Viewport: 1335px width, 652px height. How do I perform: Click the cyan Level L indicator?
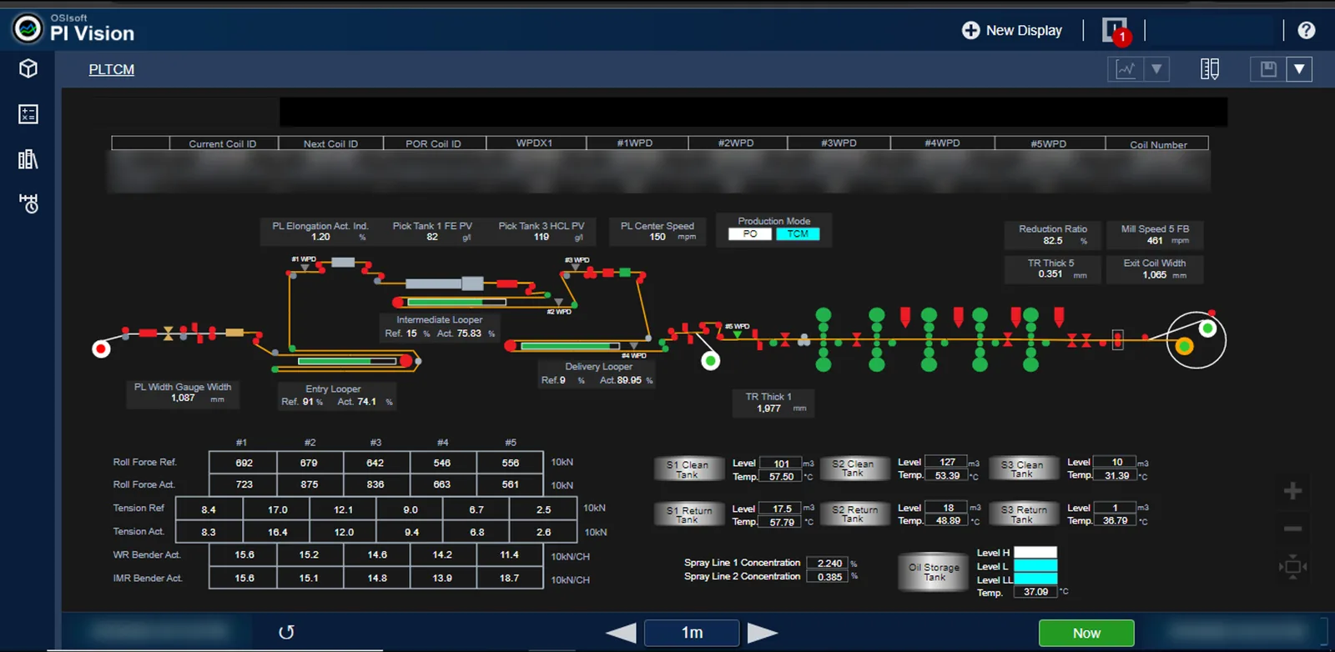tap(1035, 565)
